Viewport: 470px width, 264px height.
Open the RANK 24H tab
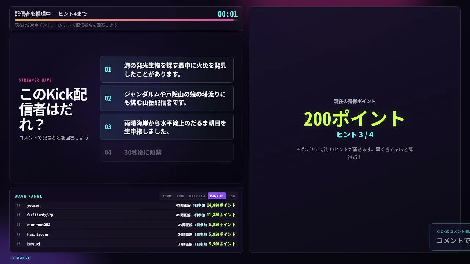coord(197,196)
